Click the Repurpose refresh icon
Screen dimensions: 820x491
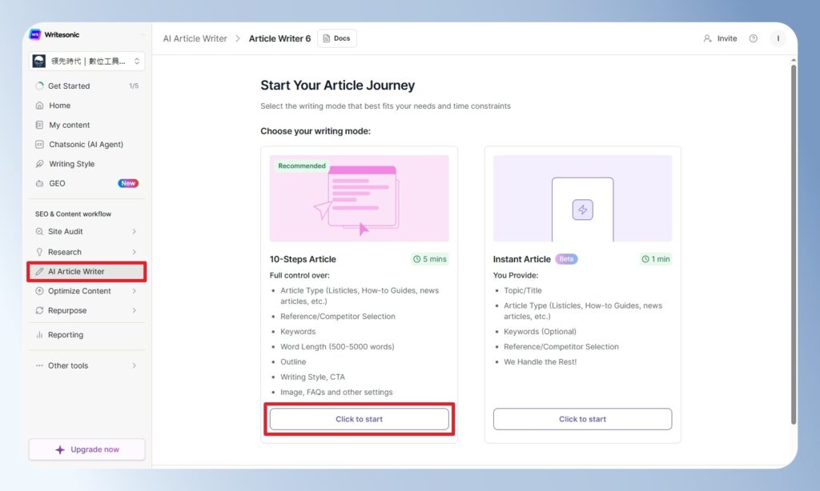(x=39, y=310)
